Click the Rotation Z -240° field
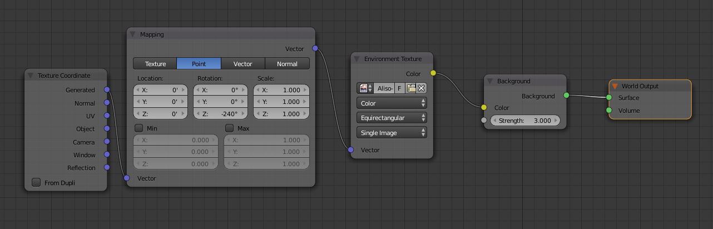The width and height of the screenshot is (713, 229). [x=220, y=114]
